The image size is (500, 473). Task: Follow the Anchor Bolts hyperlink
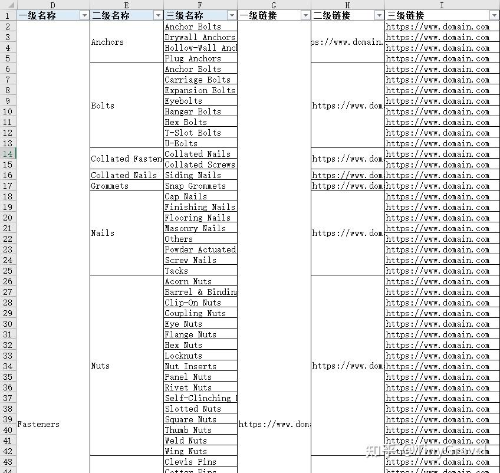(193, 27)
